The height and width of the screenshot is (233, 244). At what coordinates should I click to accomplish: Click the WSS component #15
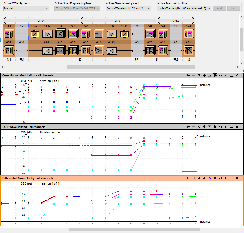[60, 50]
